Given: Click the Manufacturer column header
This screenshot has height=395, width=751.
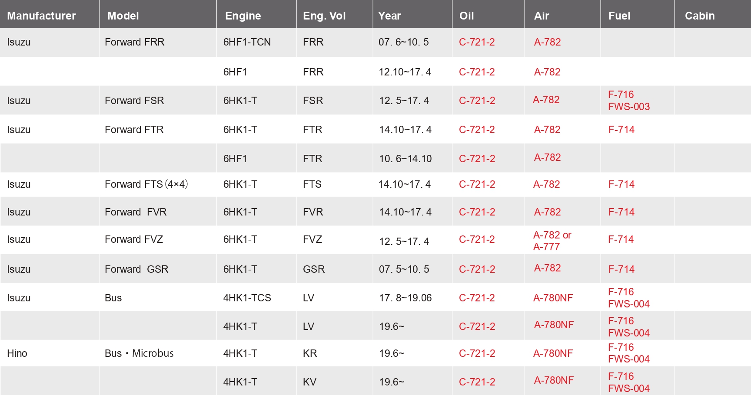Looking at the screenshot, I should [41, 16].
